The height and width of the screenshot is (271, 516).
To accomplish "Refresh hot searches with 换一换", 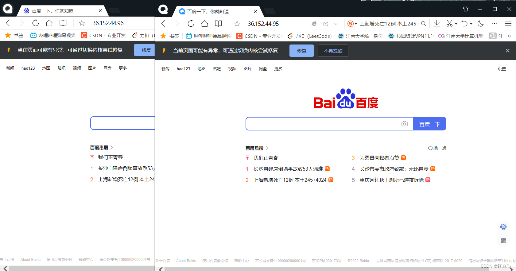I will click(437, 148).
